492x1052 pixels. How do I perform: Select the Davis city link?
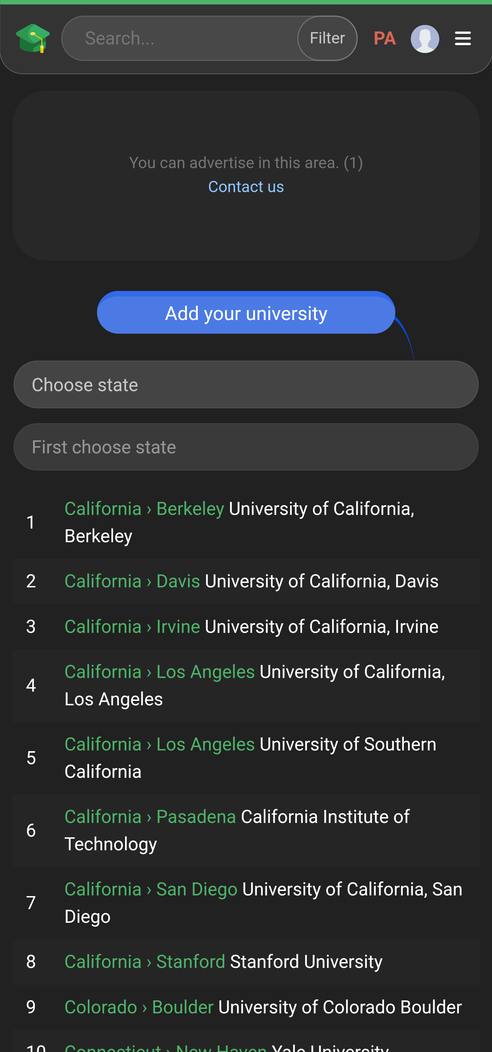coord(178,581)
